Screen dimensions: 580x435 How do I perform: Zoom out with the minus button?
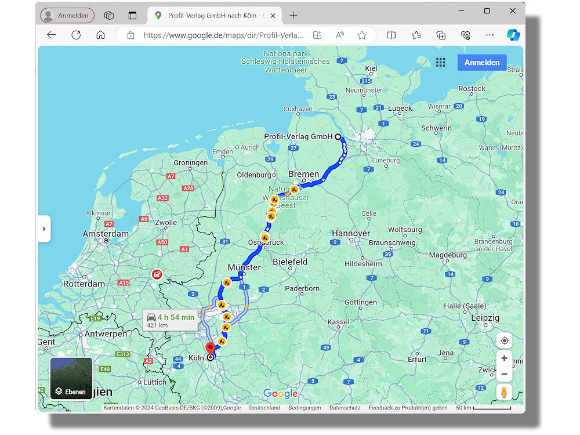point(504,374)
